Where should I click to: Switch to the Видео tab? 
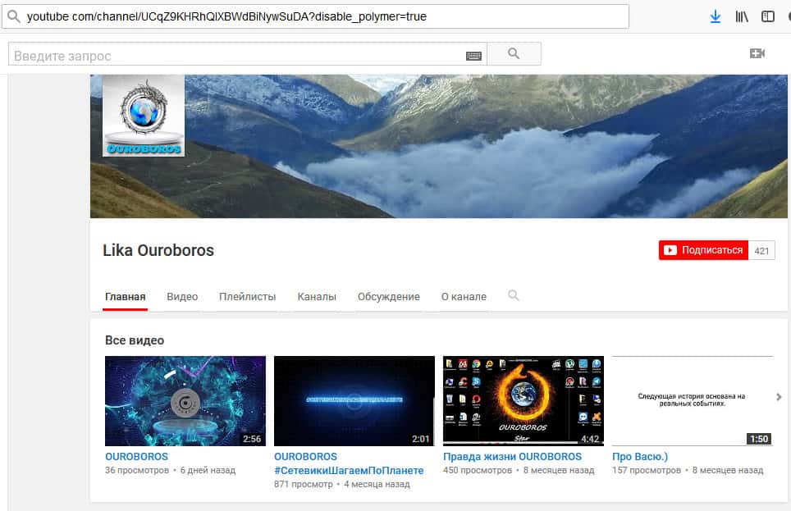[182, 297]
